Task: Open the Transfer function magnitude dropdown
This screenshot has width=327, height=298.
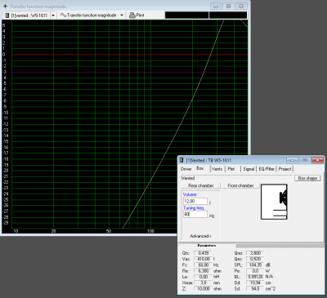Action: [122, 16]
